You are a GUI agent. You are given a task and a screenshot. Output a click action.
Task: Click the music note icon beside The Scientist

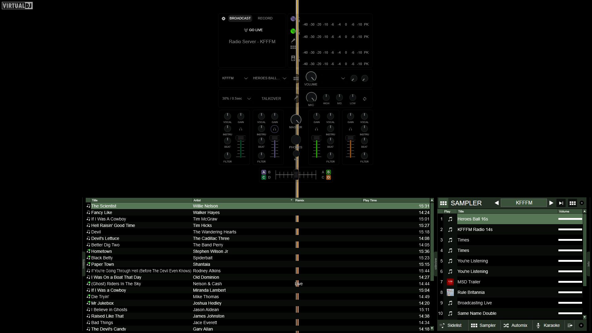[88, 206]
